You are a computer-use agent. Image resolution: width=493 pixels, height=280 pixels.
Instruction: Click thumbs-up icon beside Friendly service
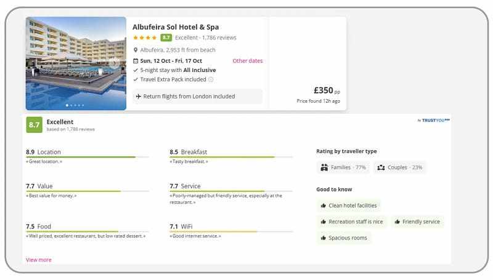[x=397, y=222]
